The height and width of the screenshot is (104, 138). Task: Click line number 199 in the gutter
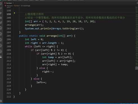9,14
